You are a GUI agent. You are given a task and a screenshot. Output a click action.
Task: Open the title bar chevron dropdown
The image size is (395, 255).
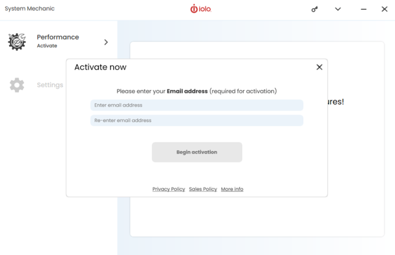point(338,9)
